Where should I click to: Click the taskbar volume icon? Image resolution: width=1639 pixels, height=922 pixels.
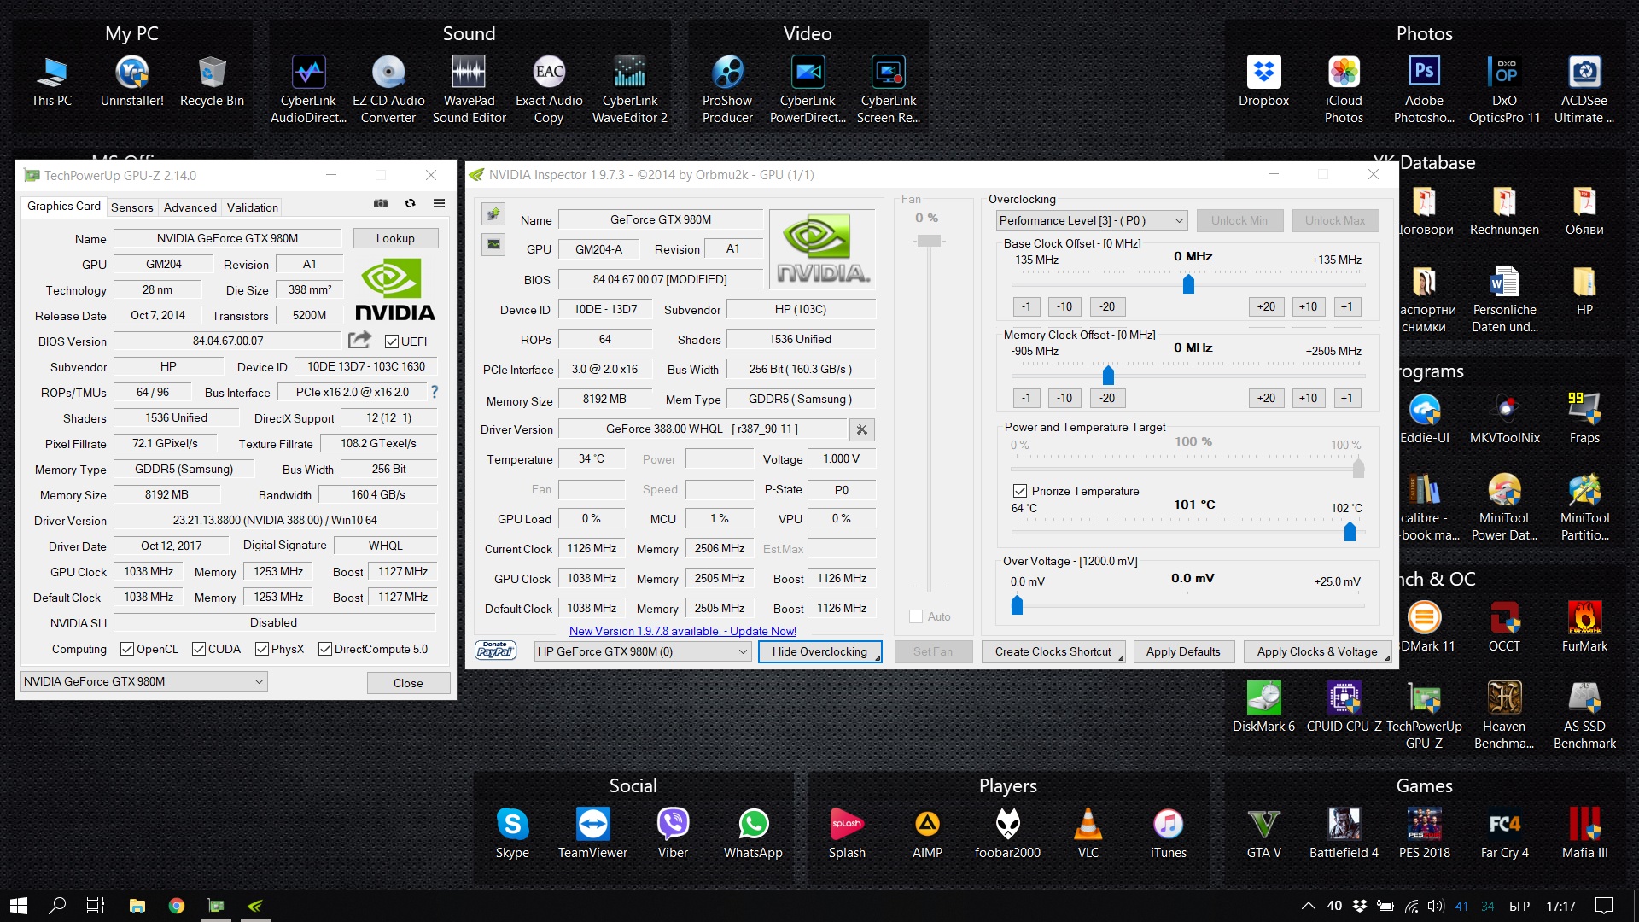(x=1436, y=906)
